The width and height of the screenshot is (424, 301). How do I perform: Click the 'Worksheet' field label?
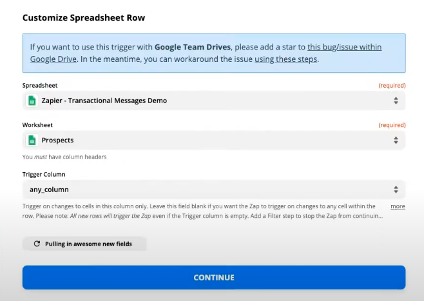pos(37,125)
